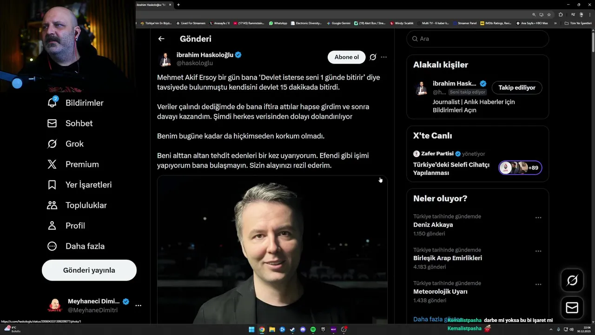Click the Gönderi yayınla button

[x=89, y=270]
